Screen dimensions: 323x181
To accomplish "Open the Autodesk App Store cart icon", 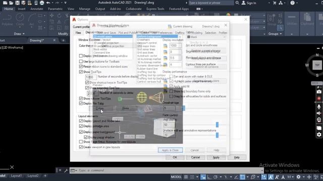I will (x=275, y=3).
